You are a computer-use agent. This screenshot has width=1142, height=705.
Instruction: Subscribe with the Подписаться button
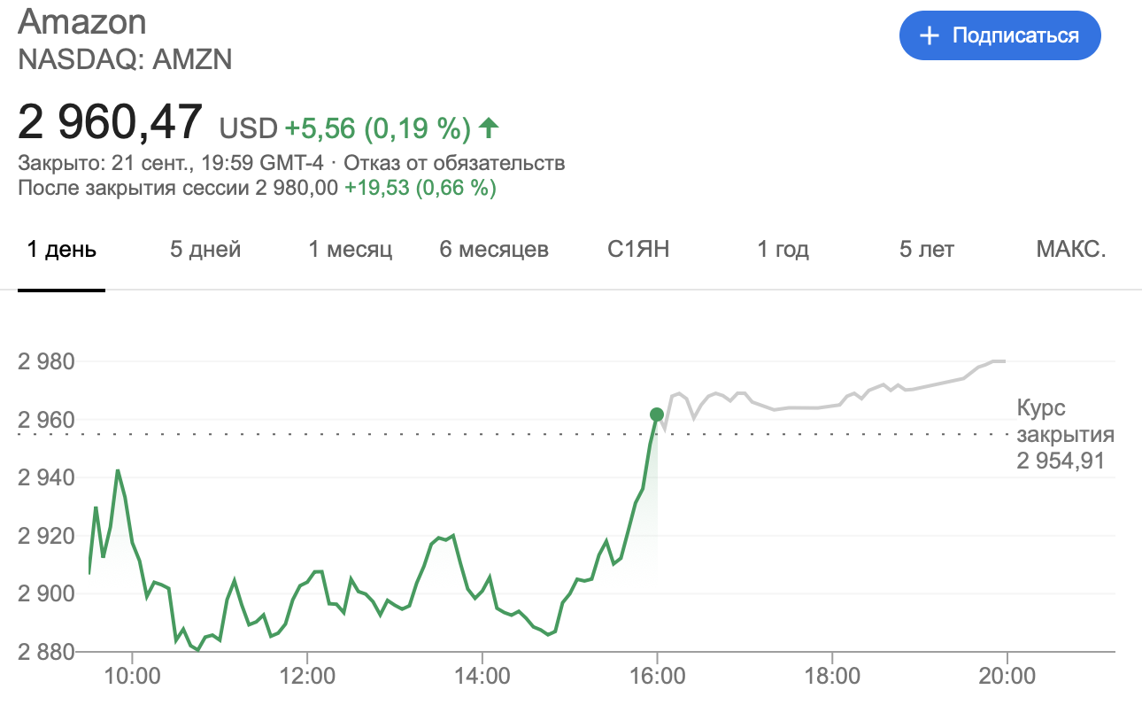pyautogui.click(x=1000, y=36)
